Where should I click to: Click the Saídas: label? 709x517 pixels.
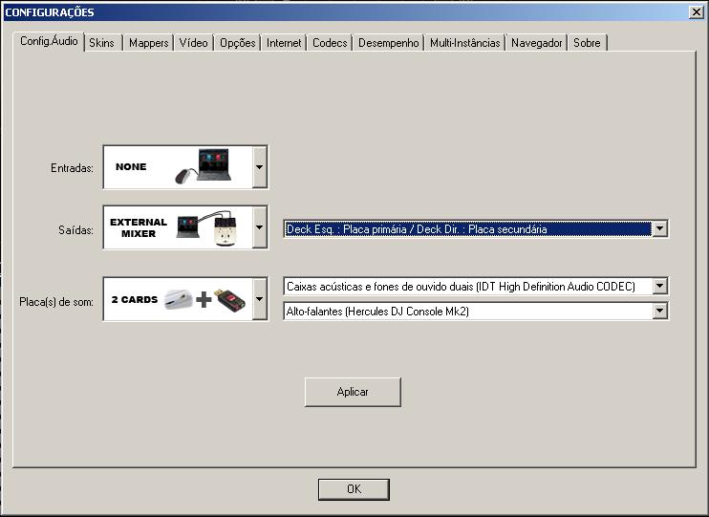(x=75, y=229)
